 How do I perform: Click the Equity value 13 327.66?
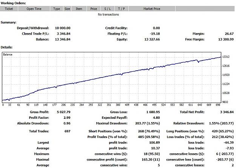[x=152, y=39]
